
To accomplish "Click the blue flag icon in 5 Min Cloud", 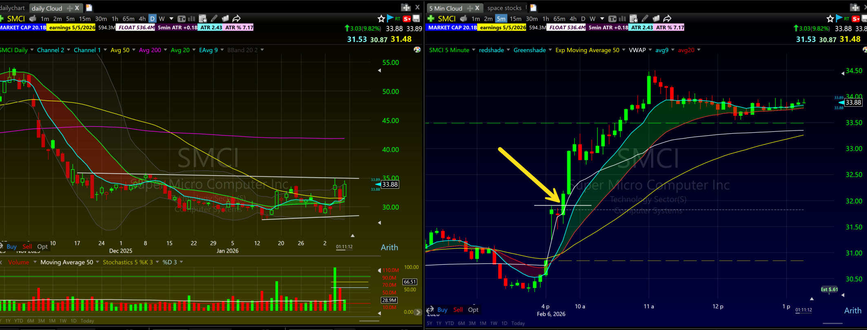I will pyautogui.click(x=839, y=18).
